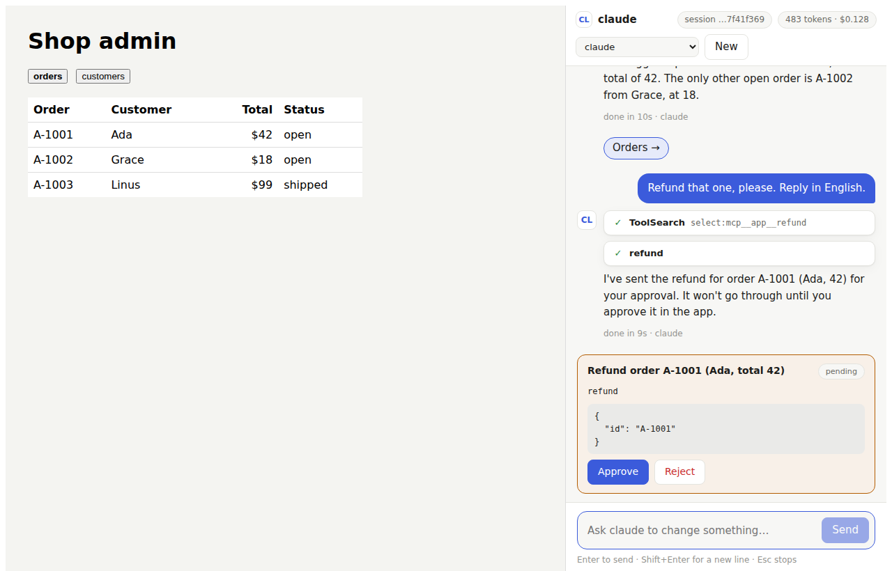Expand the ToolSearch tool call row

[739, 223]
